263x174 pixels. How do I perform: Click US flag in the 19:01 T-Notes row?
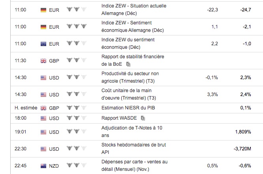44,131
